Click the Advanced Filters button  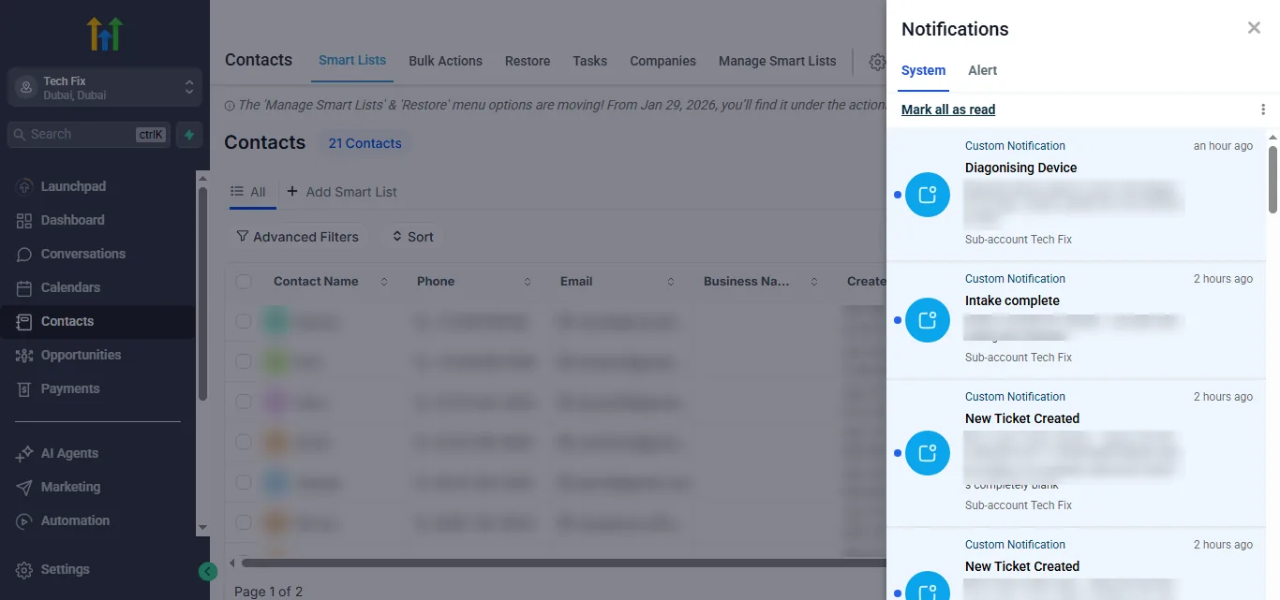[297, 237]
